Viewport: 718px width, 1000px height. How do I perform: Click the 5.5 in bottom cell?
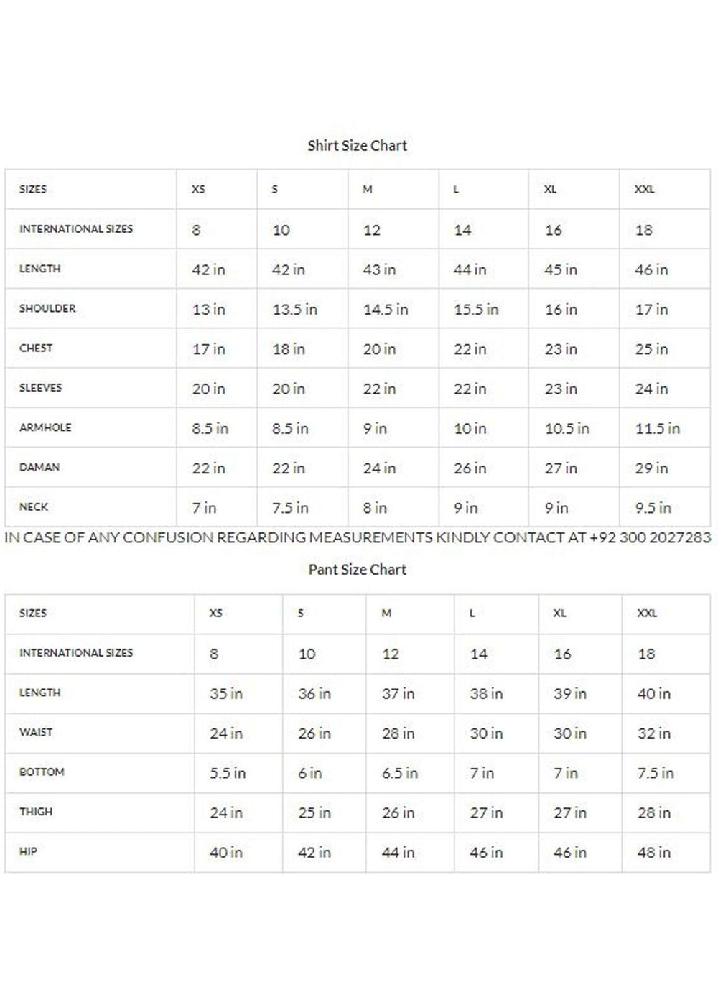tap(228, 773)
